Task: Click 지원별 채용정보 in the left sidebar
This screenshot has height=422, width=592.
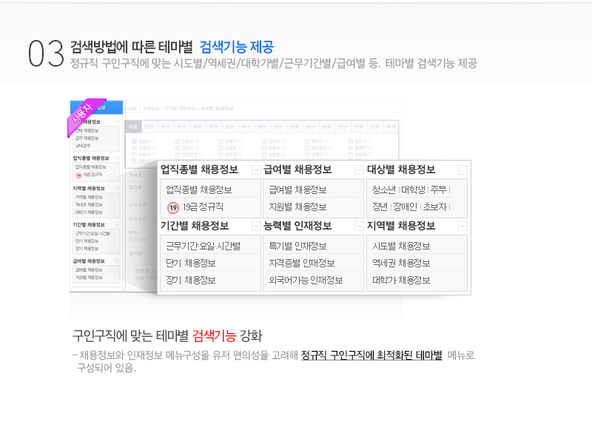Action: coord(89,278)
